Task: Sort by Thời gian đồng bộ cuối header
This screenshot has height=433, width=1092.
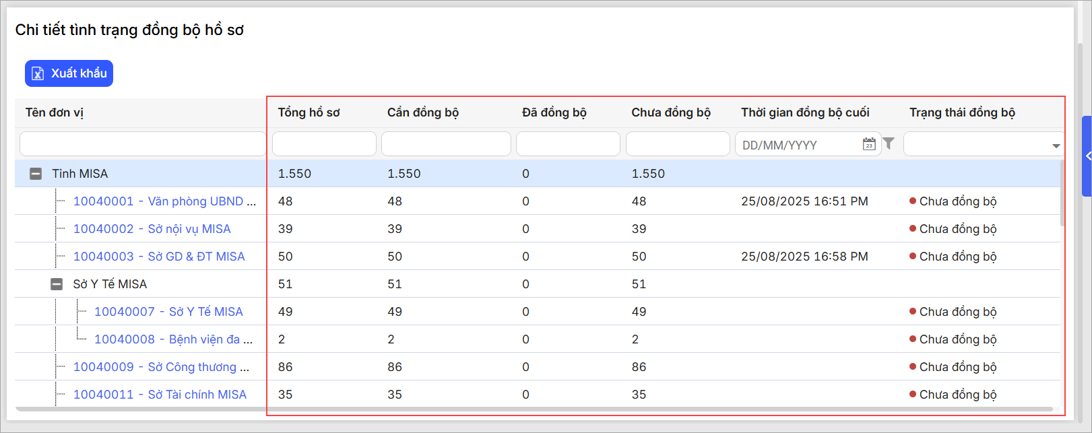Action: click(805, 112)
